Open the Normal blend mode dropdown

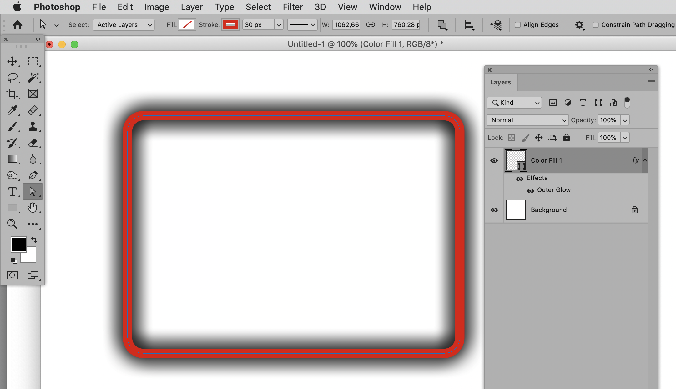pos(527,120)
